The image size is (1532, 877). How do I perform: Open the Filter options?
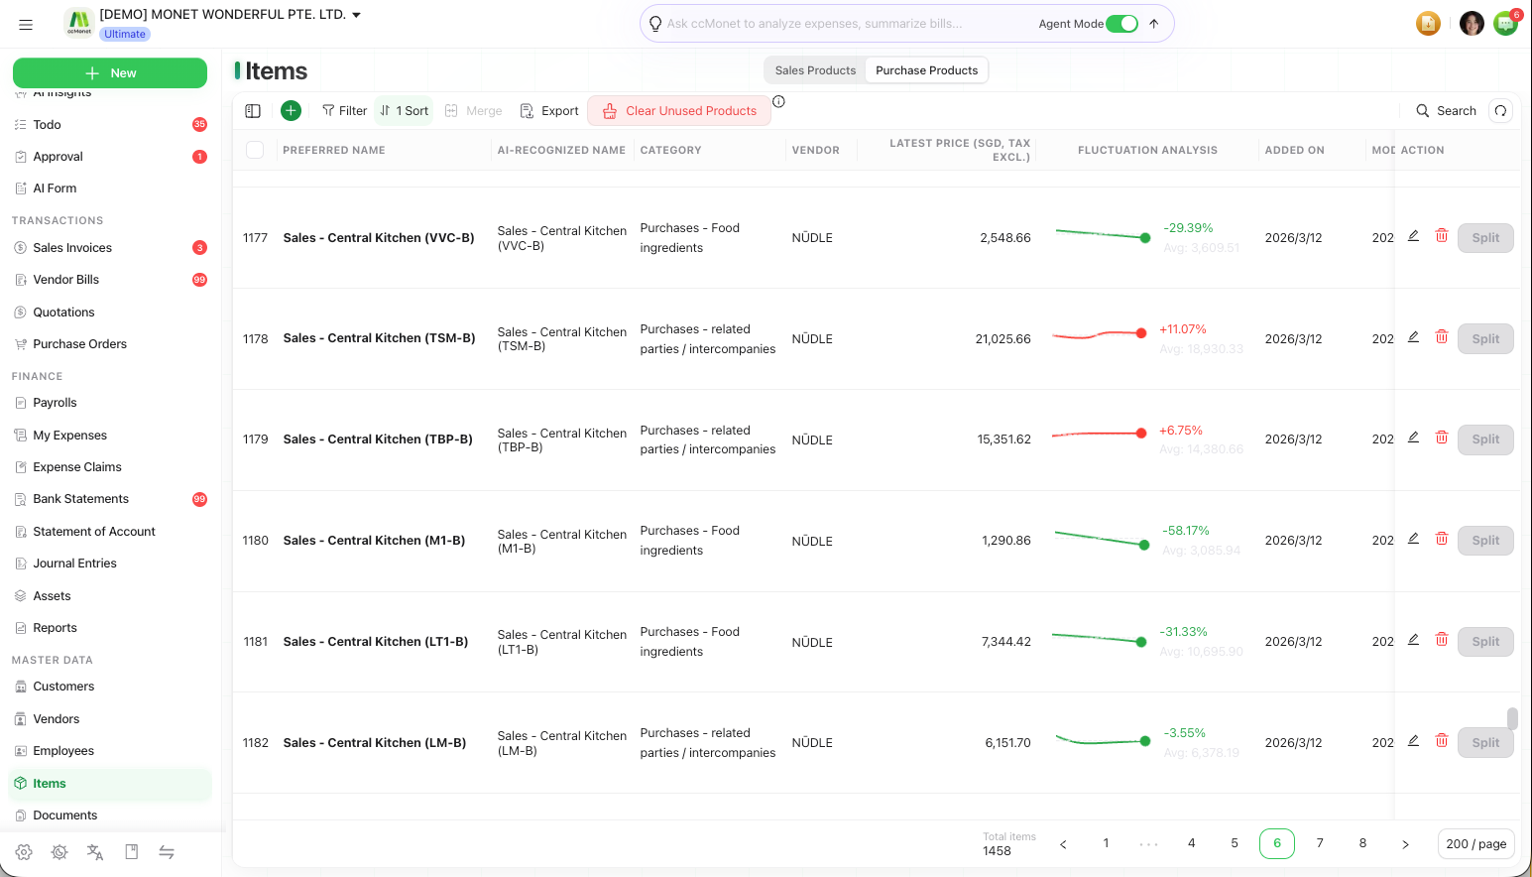click(344, 111)
